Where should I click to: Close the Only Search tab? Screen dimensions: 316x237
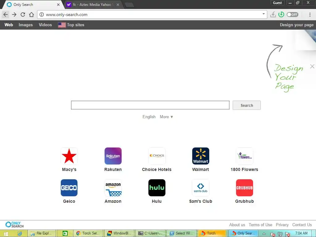pos(58,5)
